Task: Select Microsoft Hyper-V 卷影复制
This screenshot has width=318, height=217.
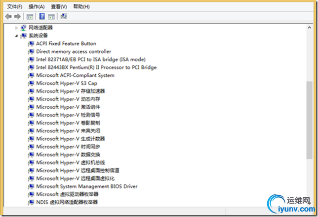Action: click(x=68, y=123)
